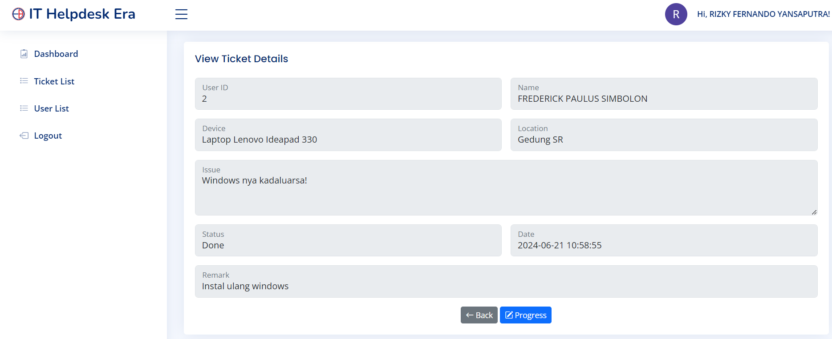Viewport: 832px width, 339px height.
Task: Select the Name field
Action: coord(664,94)
